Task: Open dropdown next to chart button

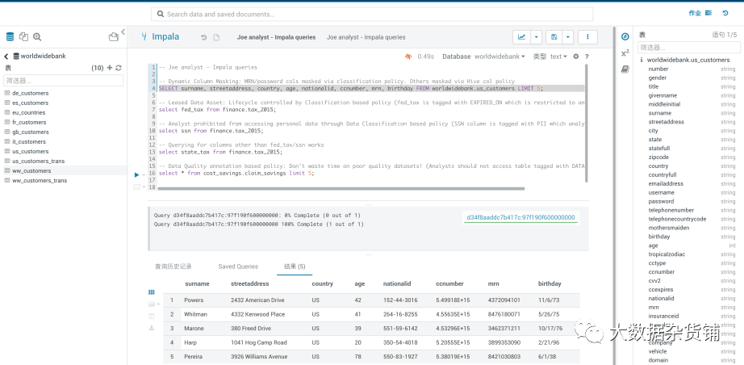Action: click(536, 37)
